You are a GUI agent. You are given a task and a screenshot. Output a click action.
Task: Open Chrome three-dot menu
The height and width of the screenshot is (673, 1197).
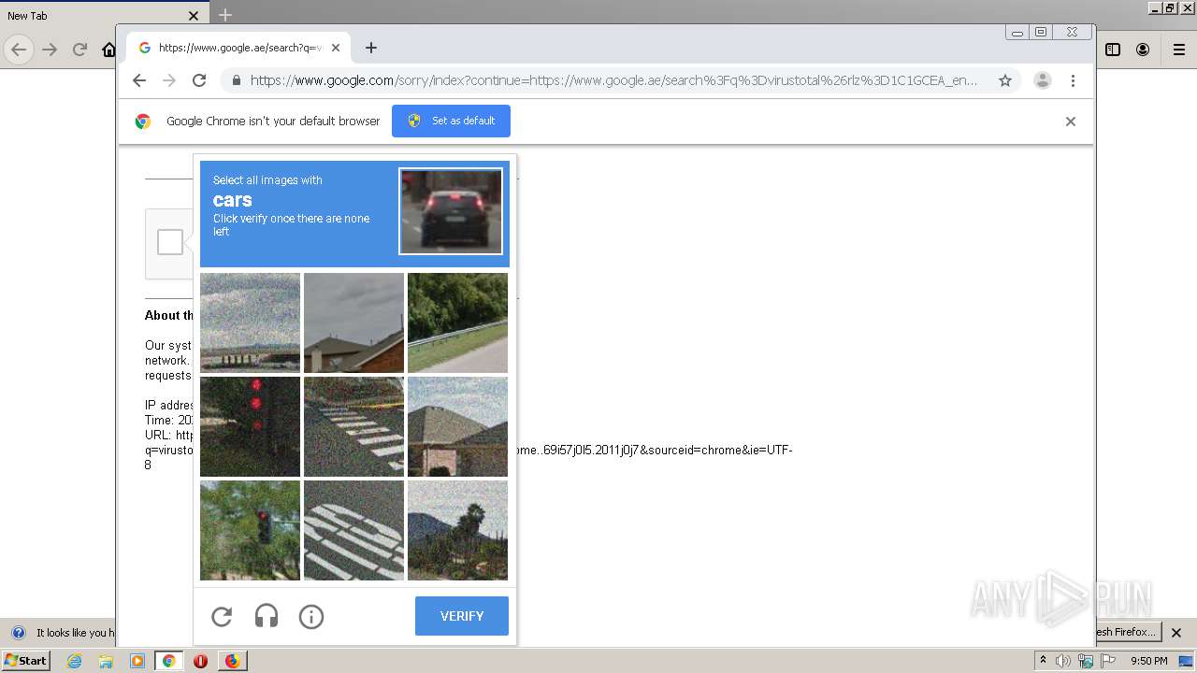[x=1073, y=80]
